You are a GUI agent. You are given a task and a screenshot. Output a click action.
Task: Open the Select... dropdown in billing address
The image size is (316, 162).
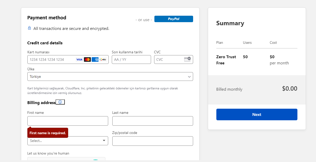[68, 141]
